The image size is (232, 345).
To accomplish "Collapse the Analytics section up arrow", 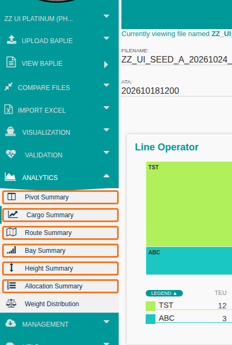I will (x=106, y=176).
